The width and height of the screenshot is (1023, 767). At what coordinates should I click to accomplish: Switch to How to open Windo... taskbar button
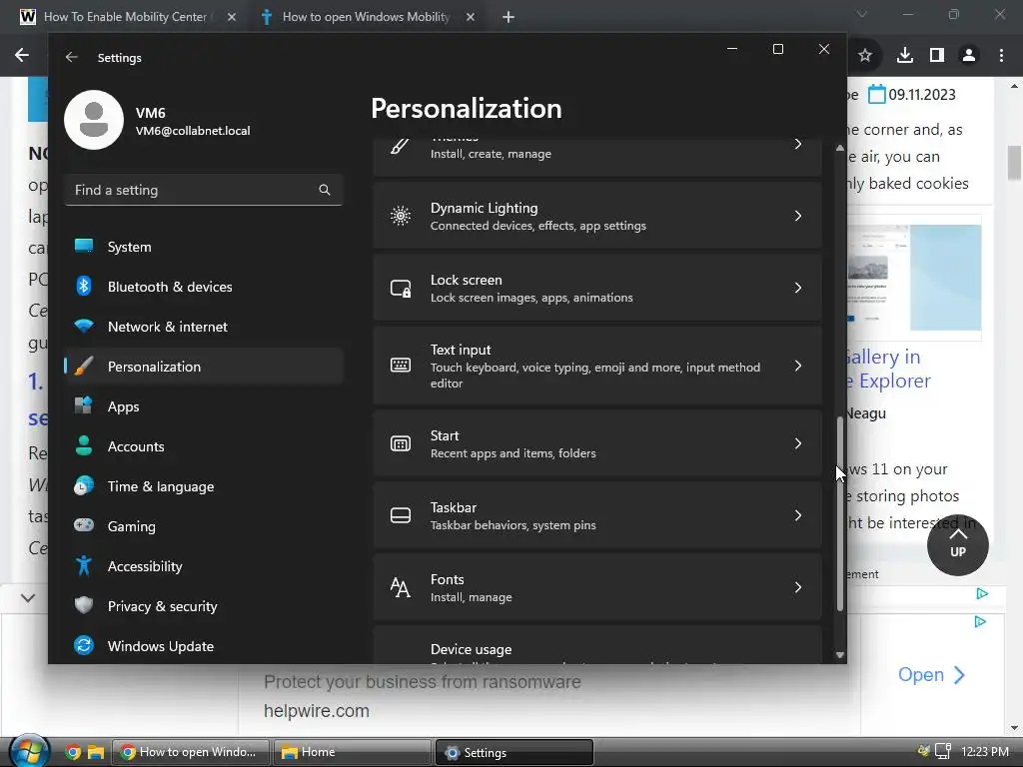click(191, 752)
